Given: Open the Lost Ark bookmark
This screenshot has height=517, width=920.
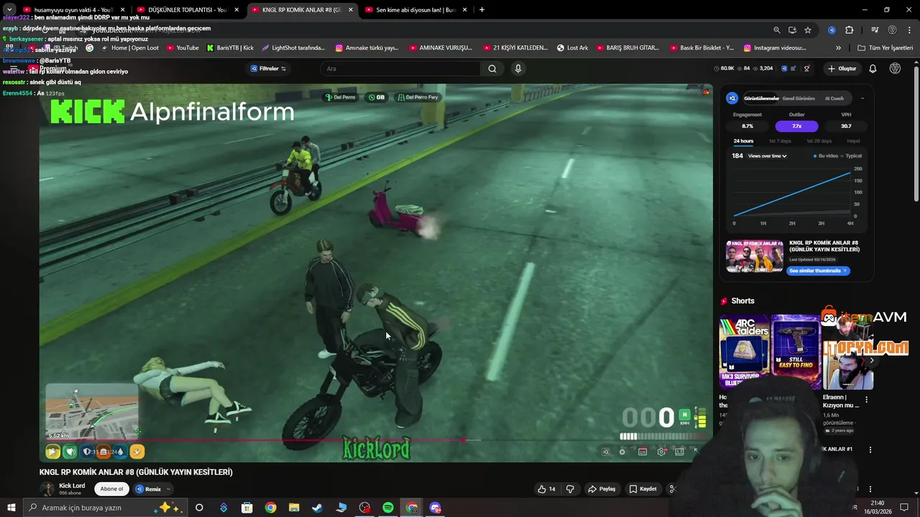Looking at the screenshot, I should (572, 48).
